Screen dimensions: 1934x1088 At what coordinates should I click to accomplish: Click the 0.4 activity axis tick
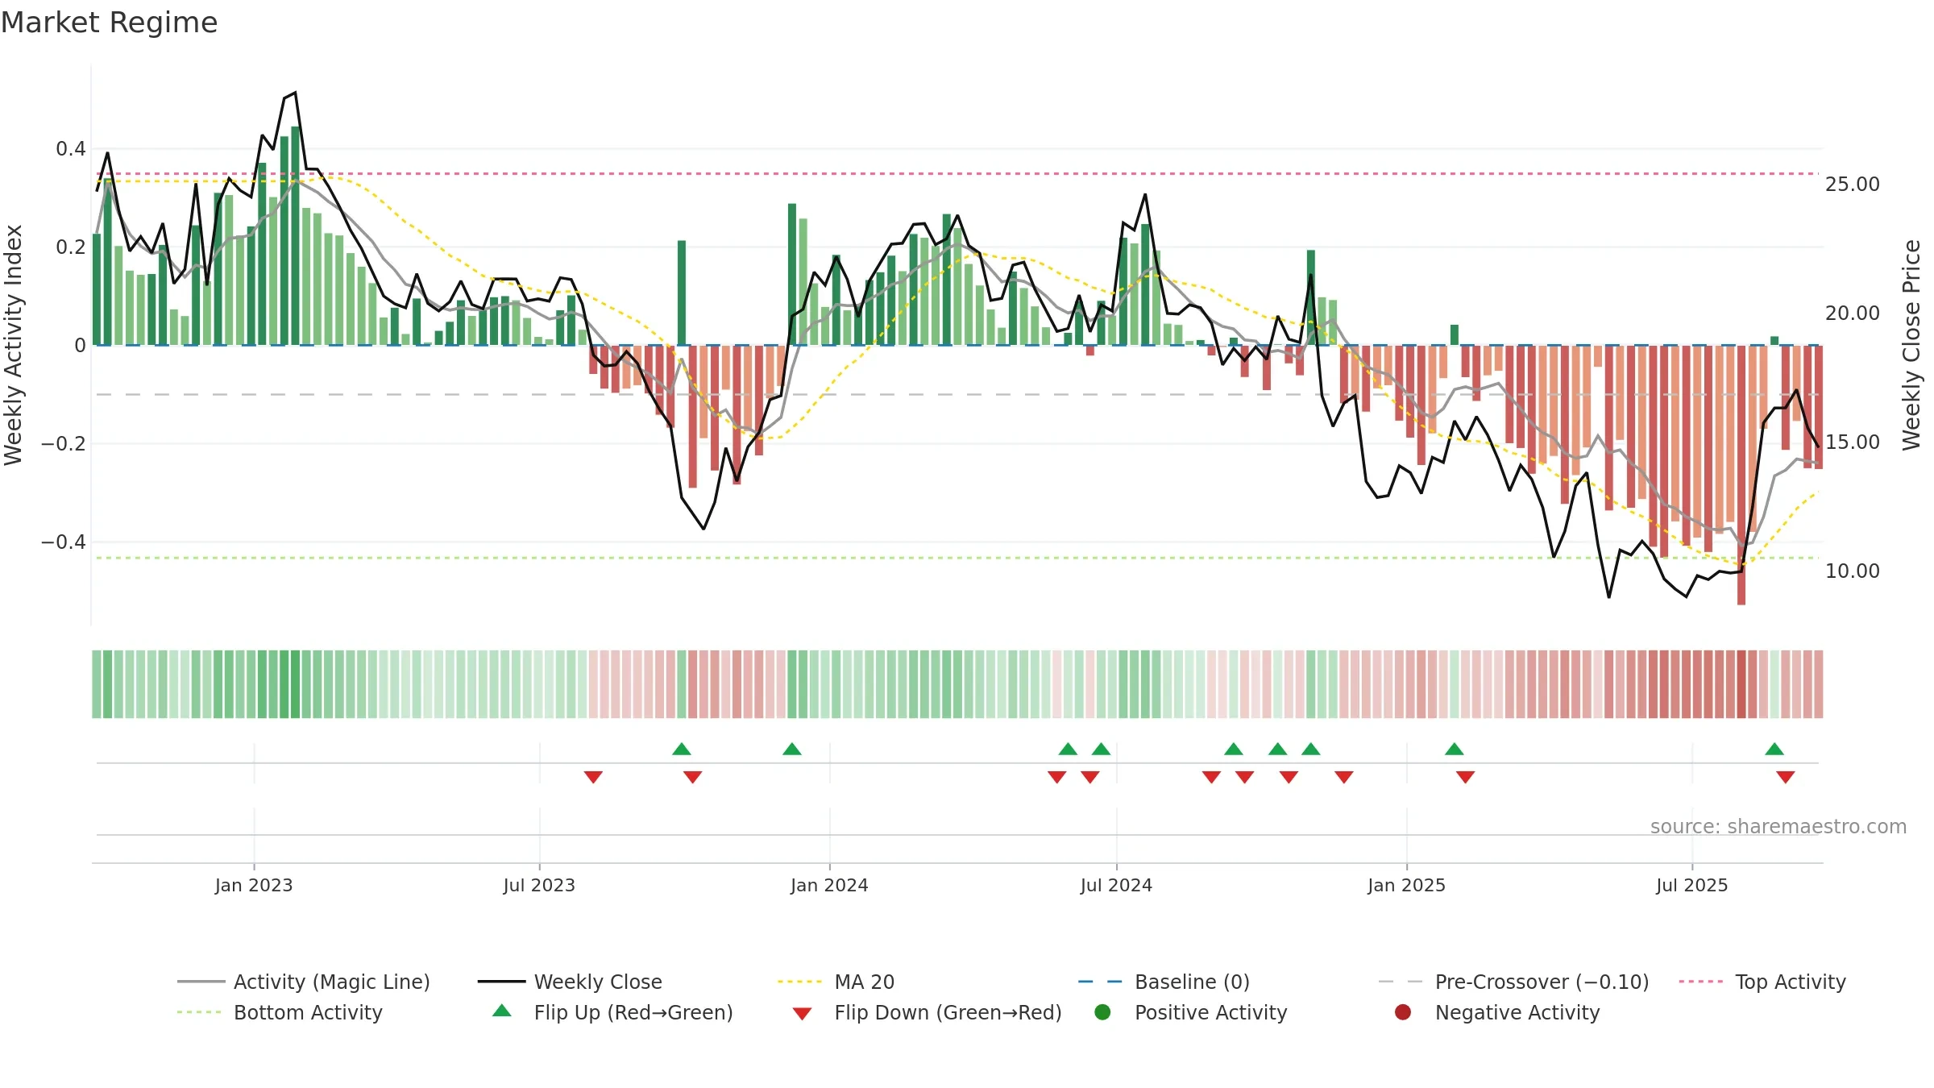pos(71,149)
